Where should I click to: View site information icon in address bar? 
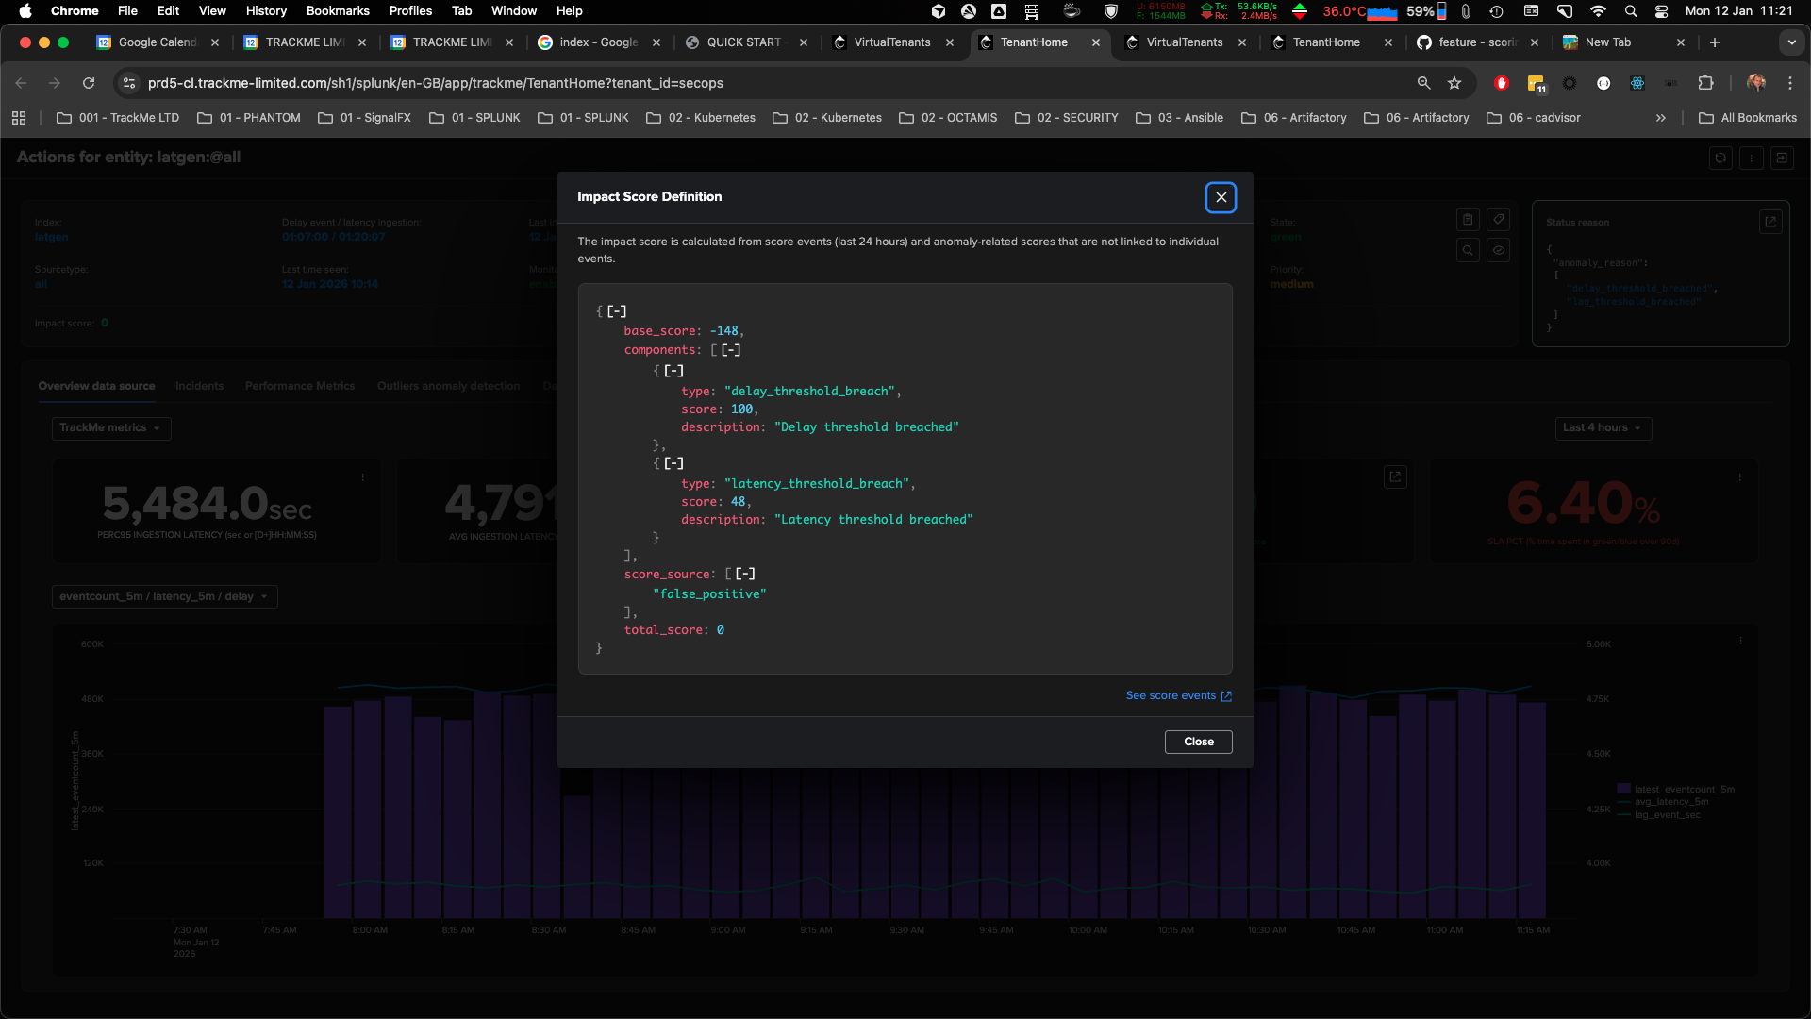(x=129, y=83)
